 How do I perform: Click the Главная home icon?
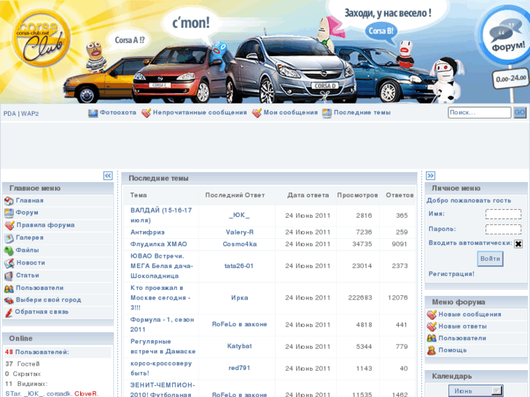click(9, 201)
